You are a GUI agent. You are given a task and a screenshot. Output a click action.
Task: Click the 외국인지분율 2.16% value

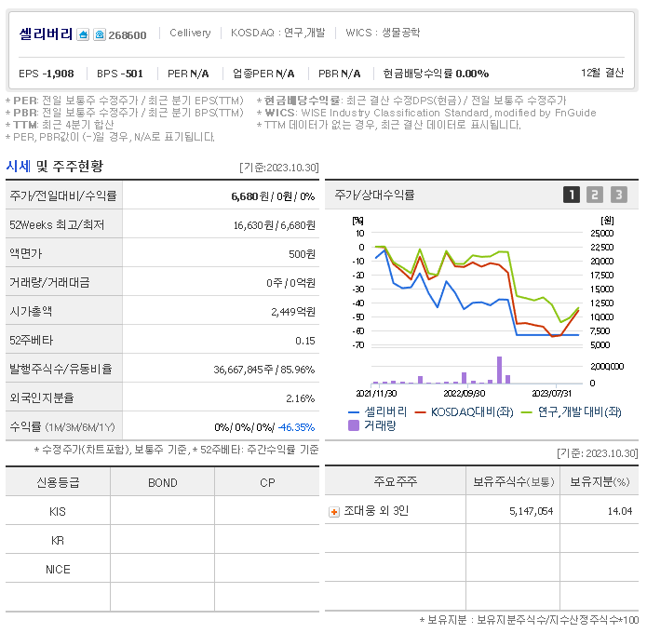click(x=301, y=398)
